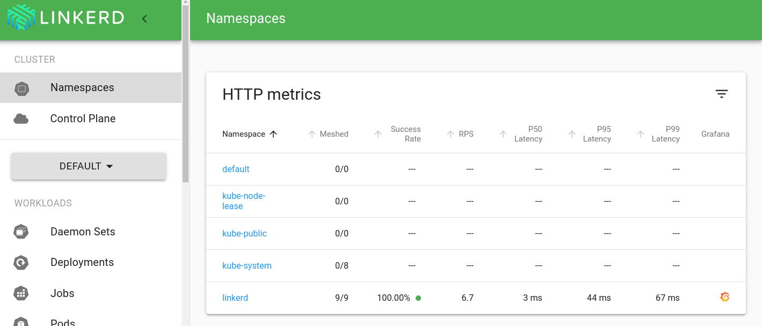Viewport: 762px width, 326px height.
Task: Collapse the sidebar with the chevron
Action: (144, 18)
